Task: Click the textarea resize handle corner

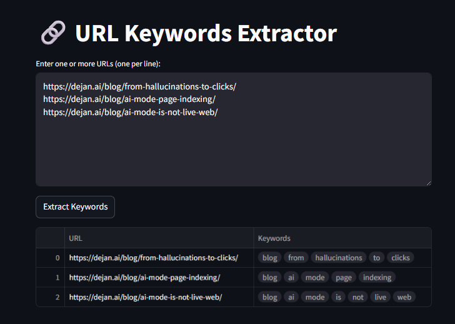Action: pos(429,183)
